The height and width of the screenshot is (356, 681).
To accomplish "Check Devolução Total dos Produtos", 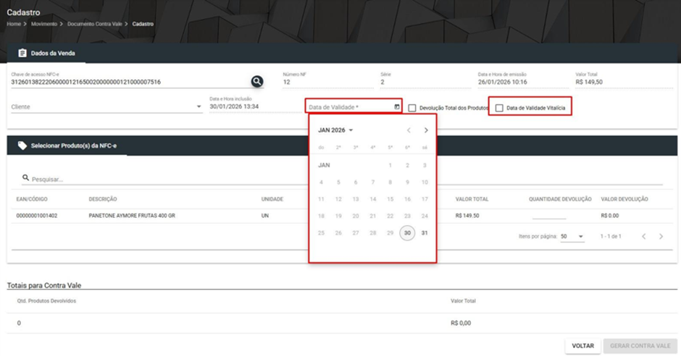I will pyautogui.click(x=412, y=108).
